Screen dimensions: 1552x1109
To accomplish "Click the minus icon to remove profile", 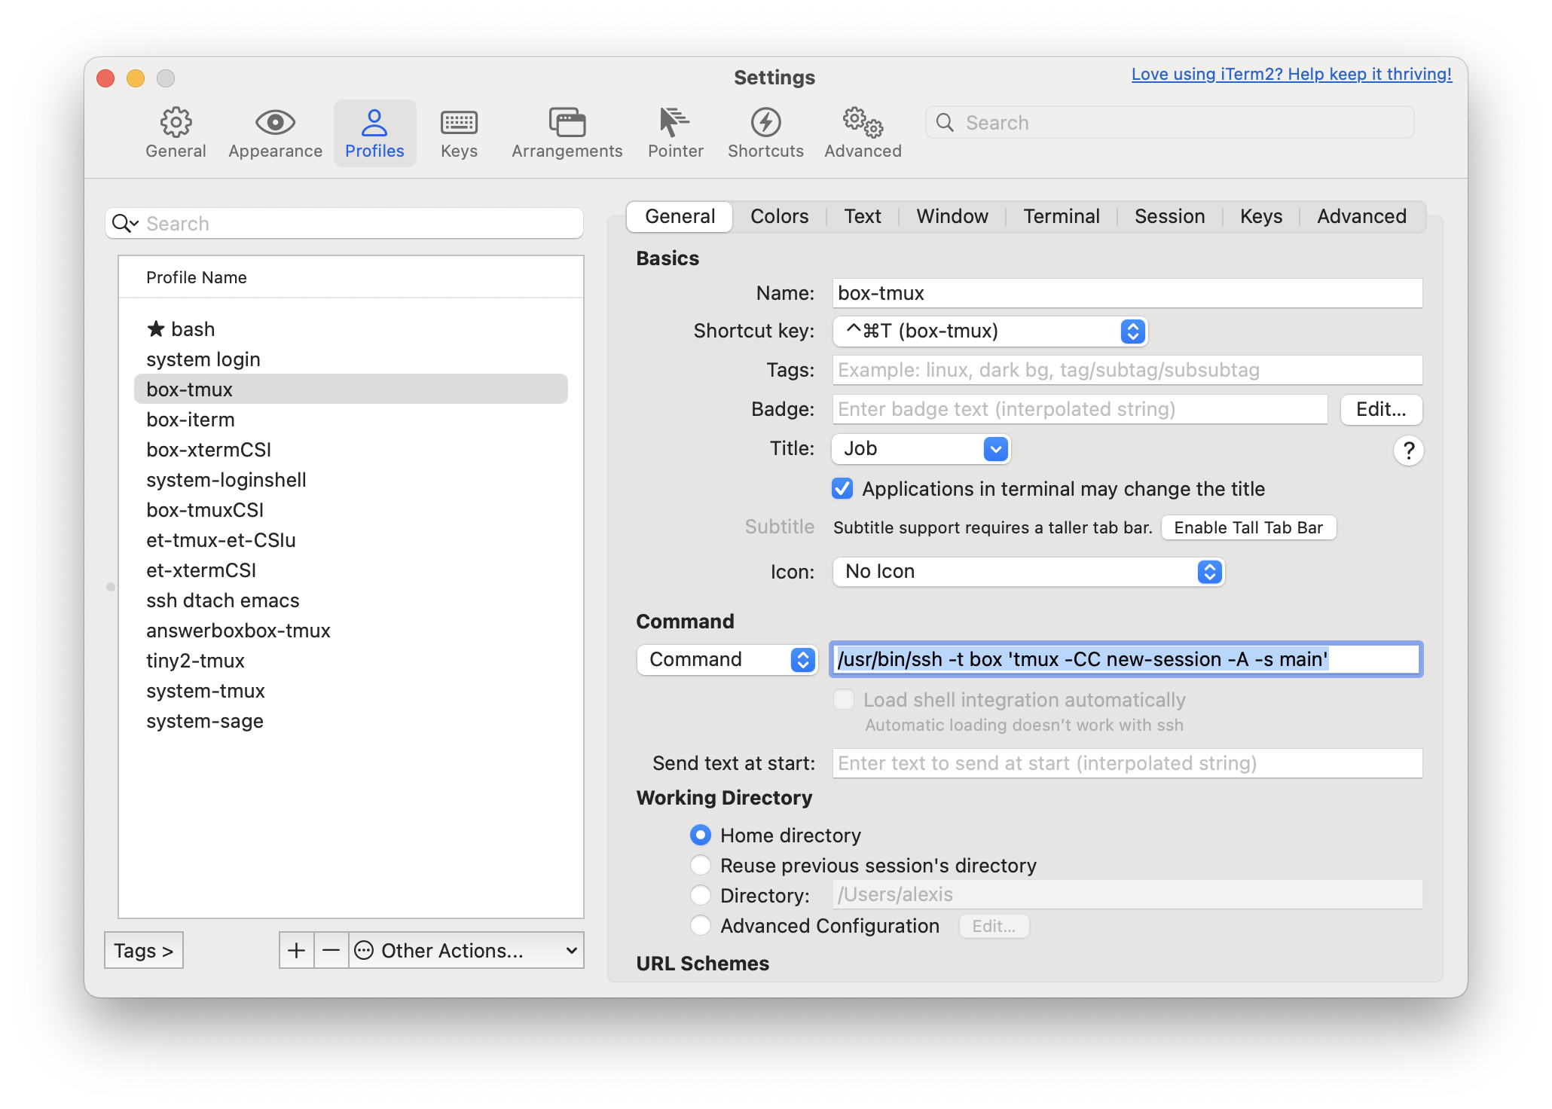I will click(x=331, y=951).
